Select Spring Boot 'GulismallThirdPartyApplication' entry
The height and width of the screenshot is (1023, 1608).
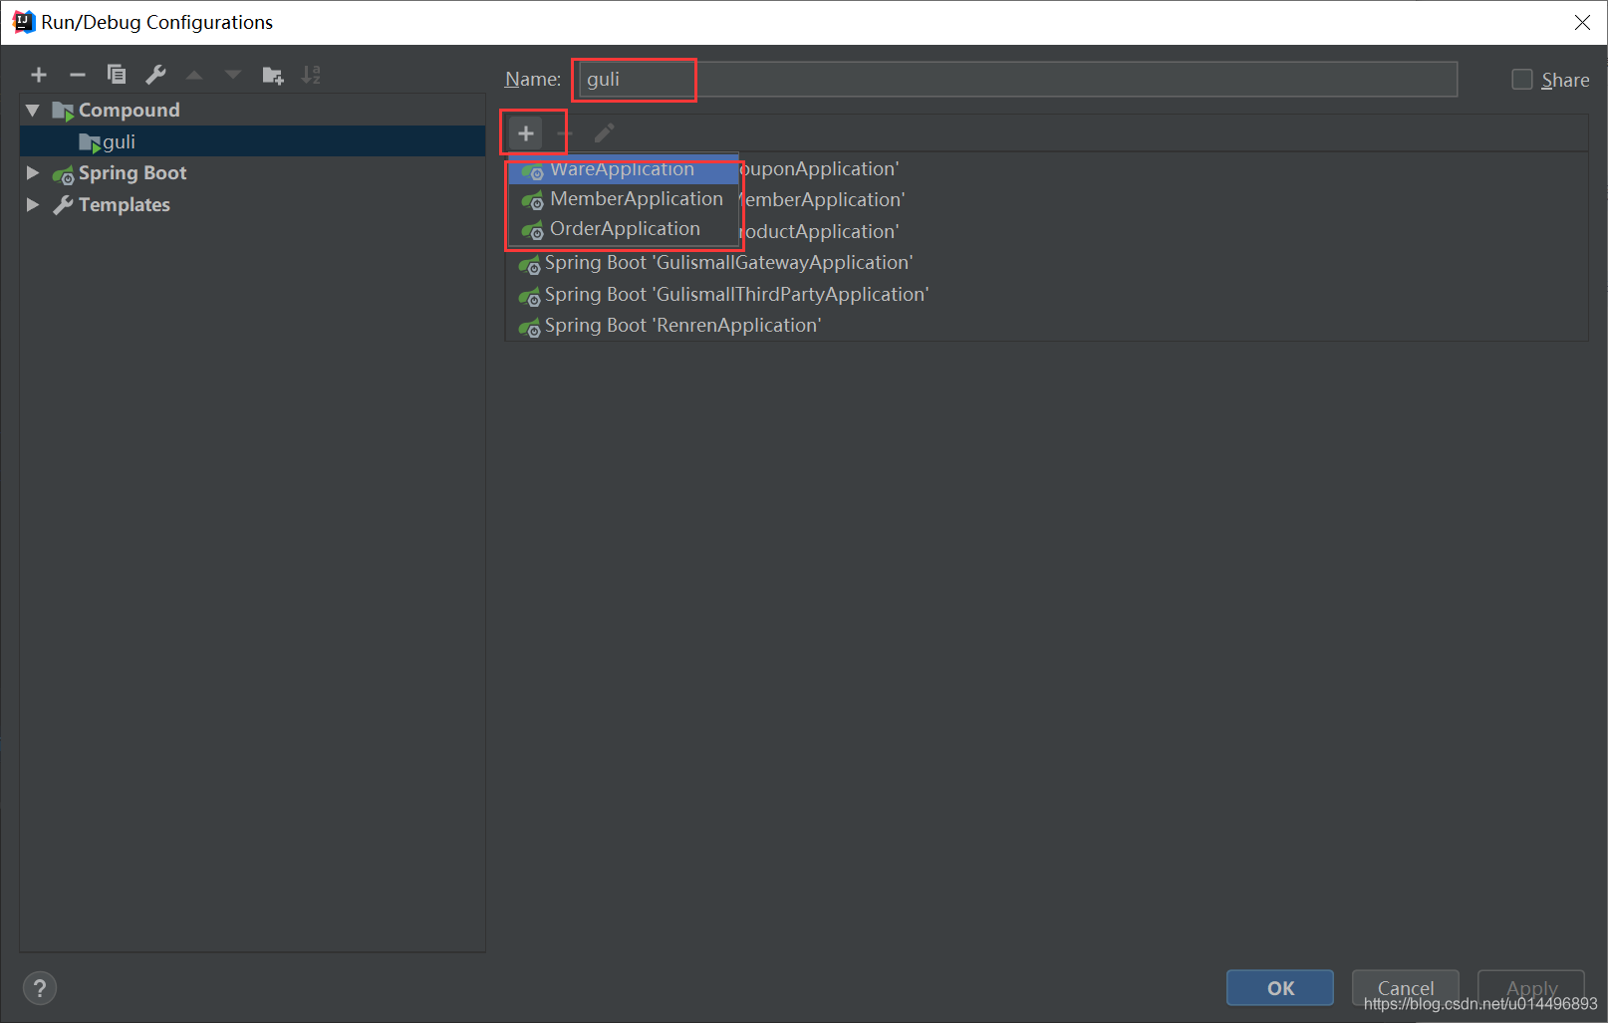pos(1046,295)
